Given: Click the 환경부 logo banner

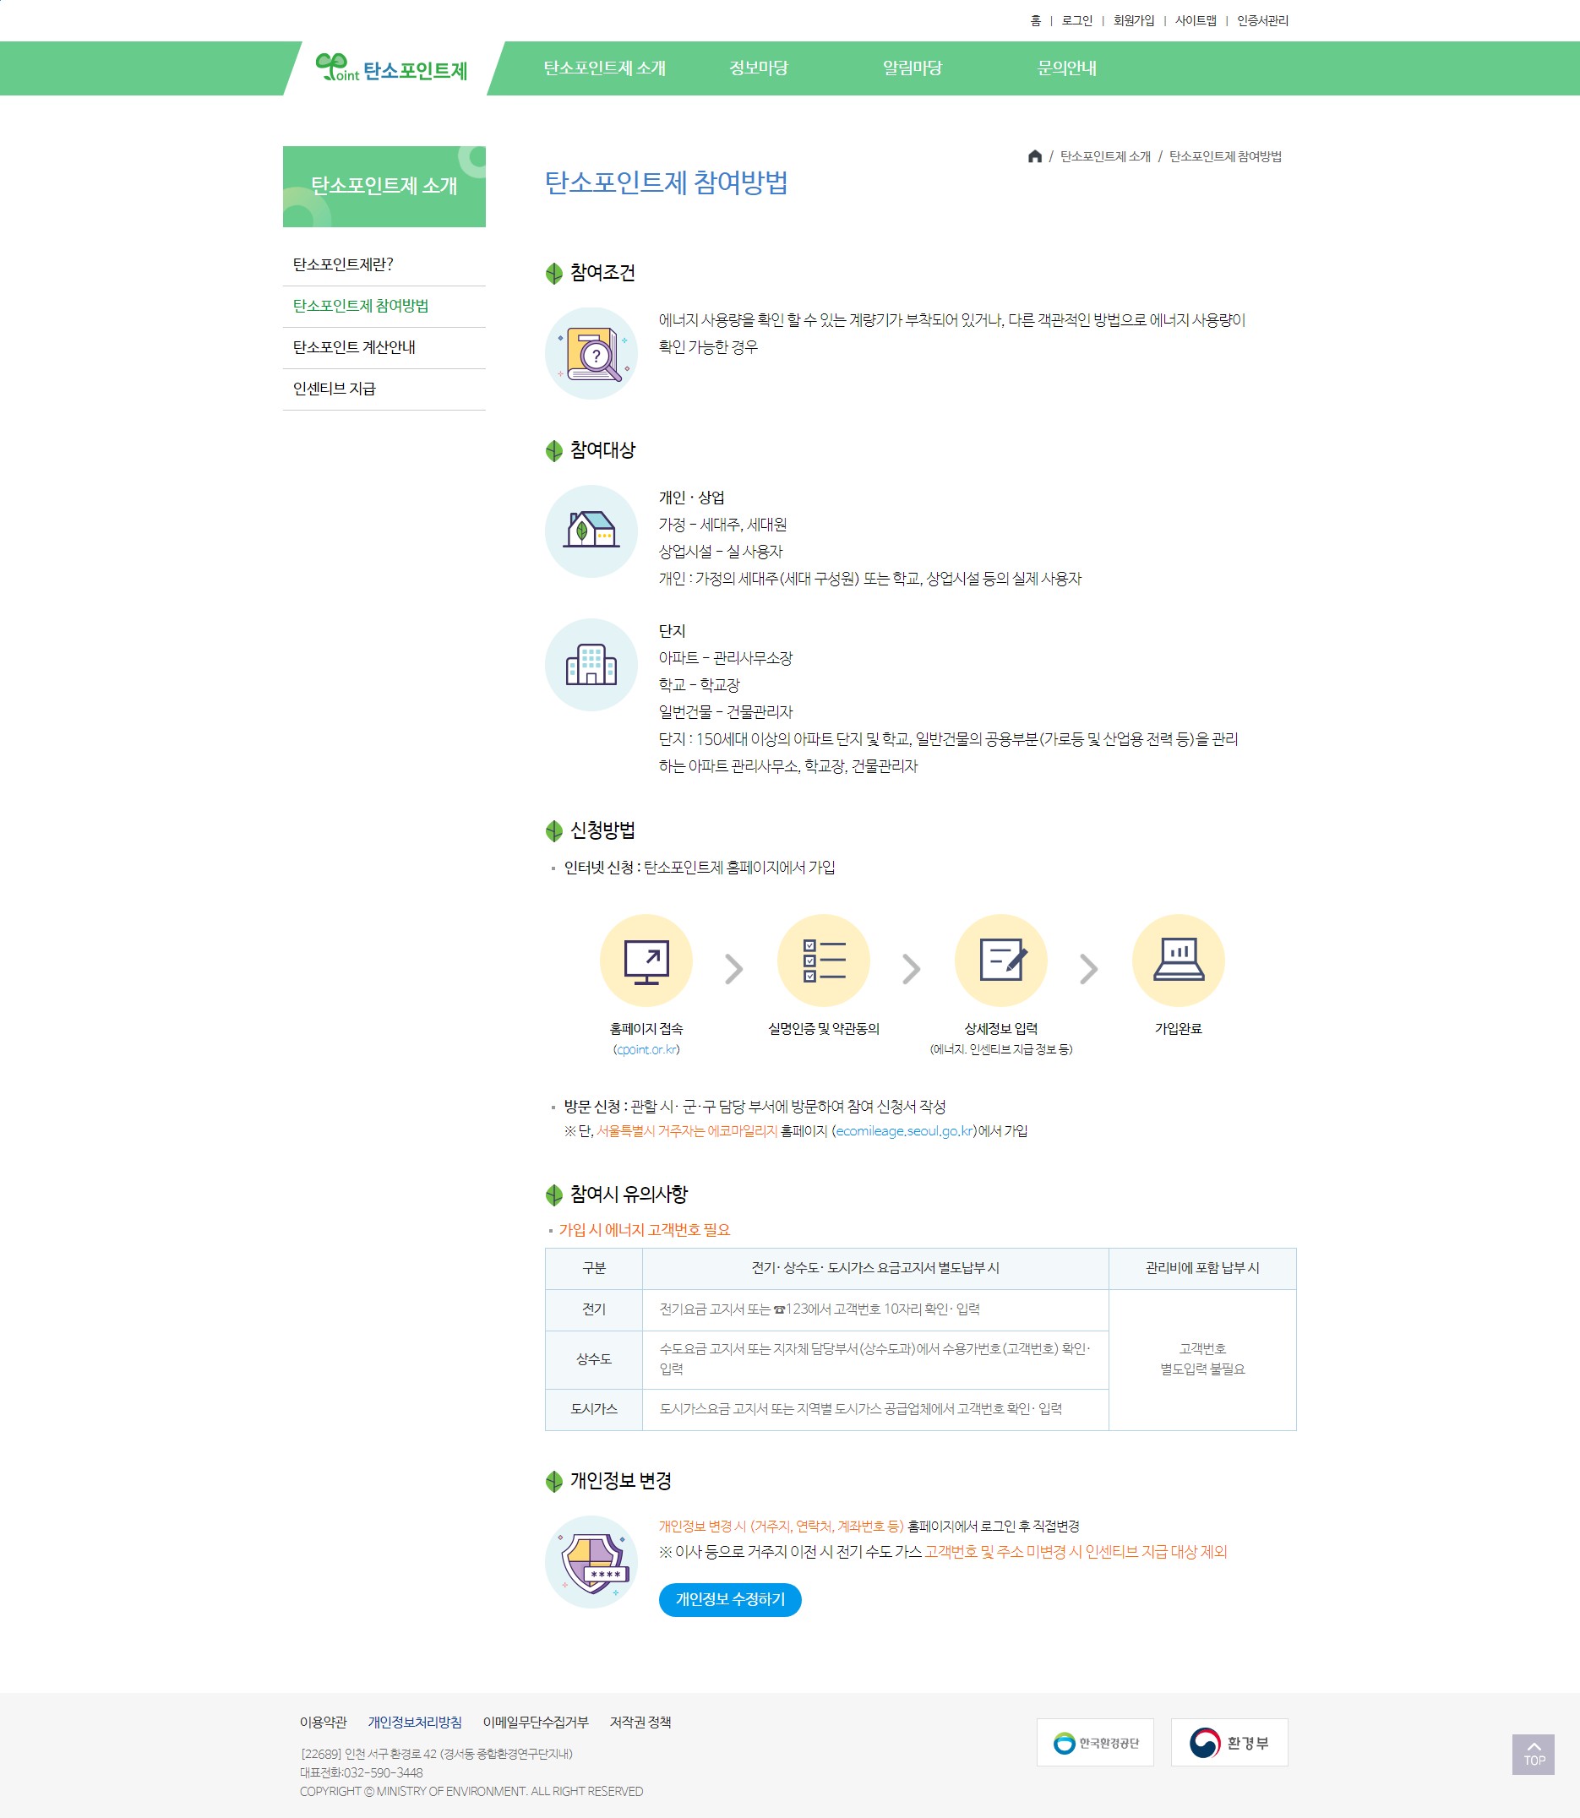Looking at the screenshot, I should [1229, 1742].
